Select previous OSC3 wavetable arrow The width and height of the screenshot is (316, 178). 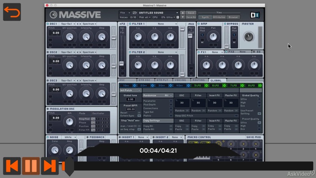tap(78, 81)
